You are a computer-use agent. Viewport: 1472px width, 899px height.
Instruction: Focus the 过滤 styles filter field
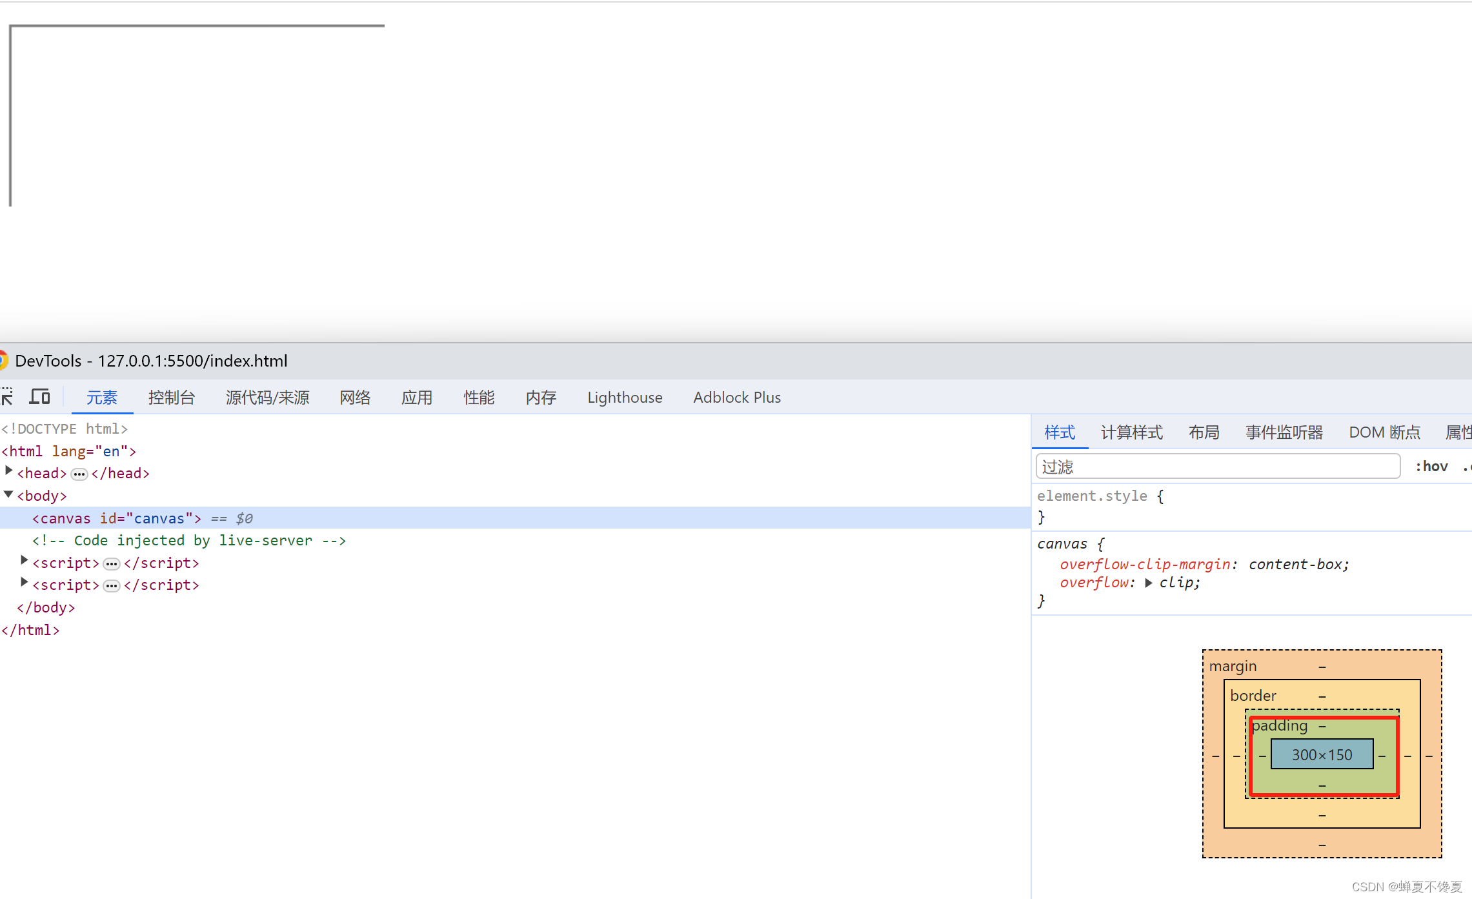pos(1218,467)
